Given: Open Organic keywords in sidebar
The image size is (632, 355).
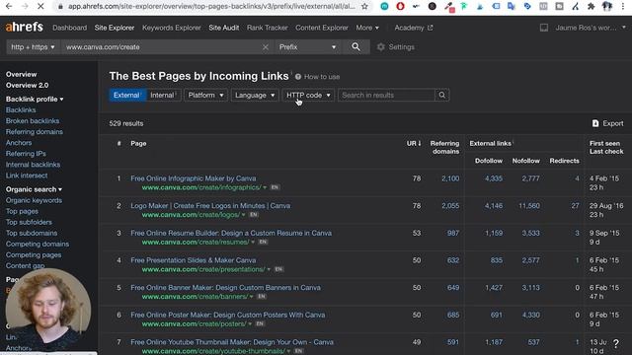Looking at the screenshot, I should [34, 200].
